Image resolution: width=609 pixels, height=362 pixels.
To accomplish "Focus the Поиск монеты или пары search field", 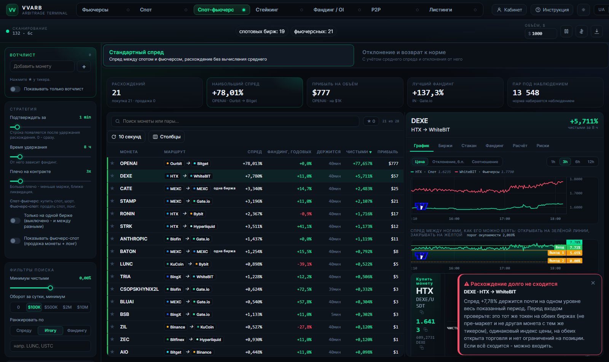I will coord(235,121).
